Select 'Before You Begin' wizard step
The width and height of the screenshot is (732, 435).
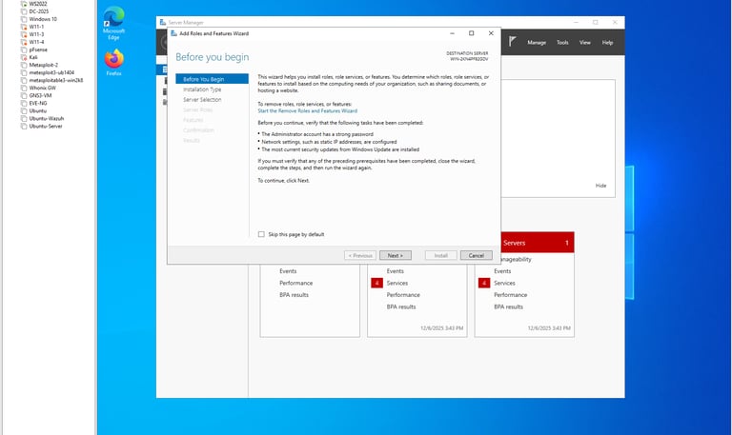tap(212, 79)
